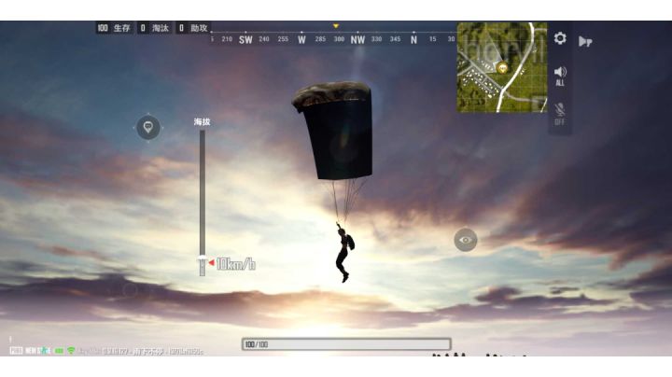672x377 pixels.
Task: Tap the 0 助攻 assists counter
Action: click(x=193, y=28)
